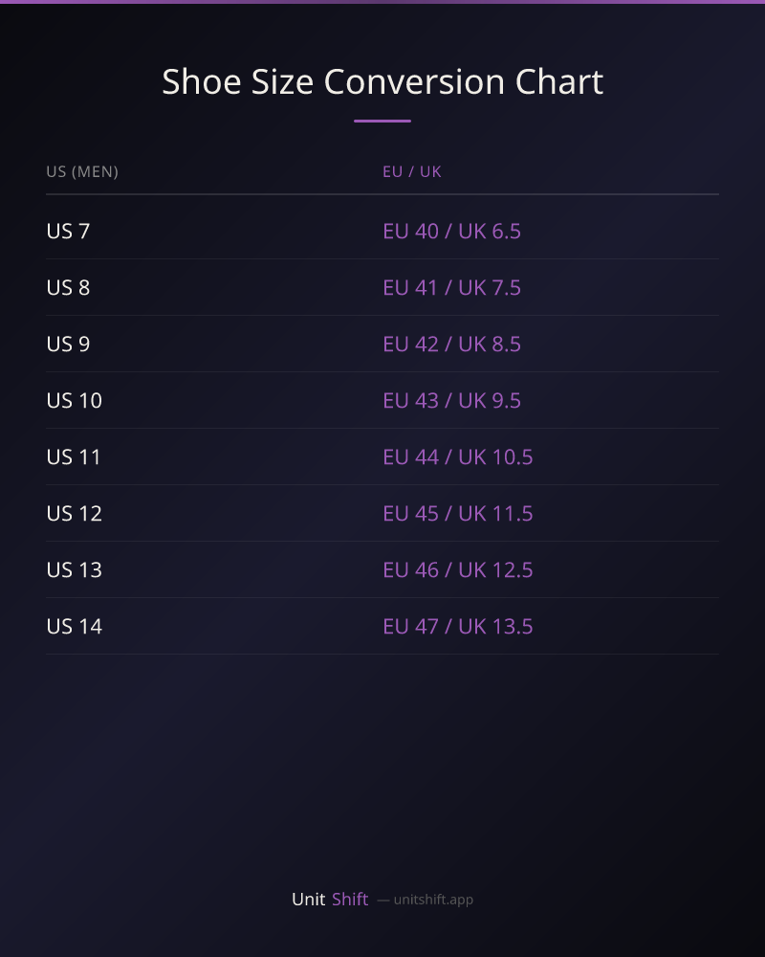This screenshot has height=957, width=765.
Task: Click the EU 41 / UK 7.5 value
Action: point(451,287)
